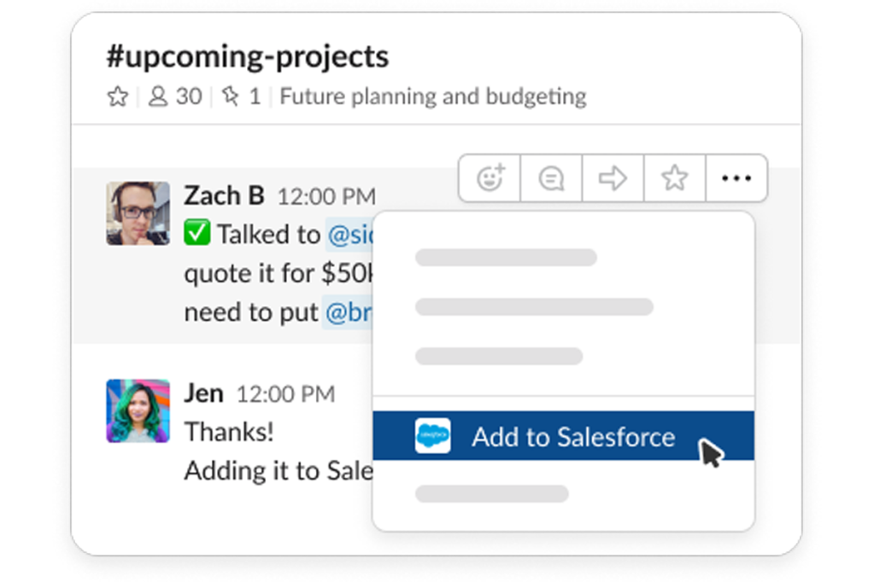Share message using the forward arrow icon
Viewport: 874px width, 582px height.
point(613,178)
